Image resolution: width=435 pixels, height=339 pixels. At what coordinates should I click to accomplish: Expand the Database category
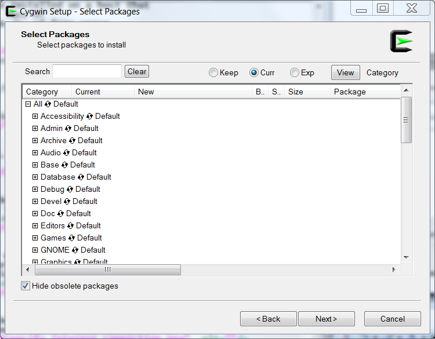click(x=35, y=177)
